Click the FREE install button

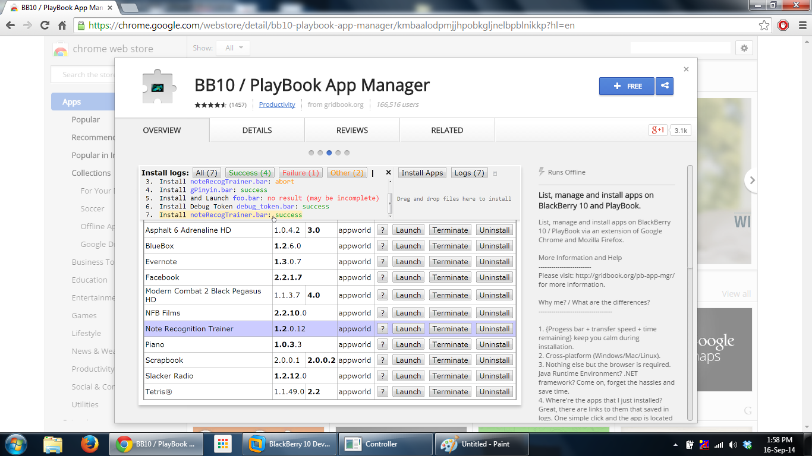click(x=627, y=86)
